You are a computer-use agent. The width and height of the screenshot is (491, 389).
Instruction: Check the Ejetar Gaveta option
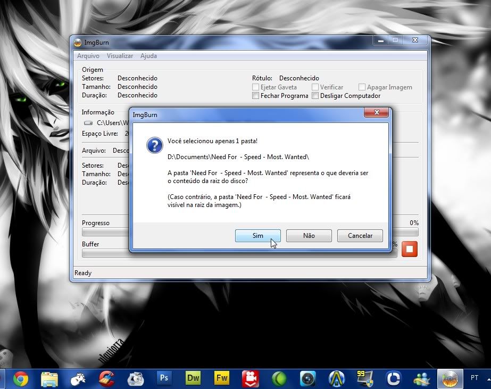click(x=256, y=87)
